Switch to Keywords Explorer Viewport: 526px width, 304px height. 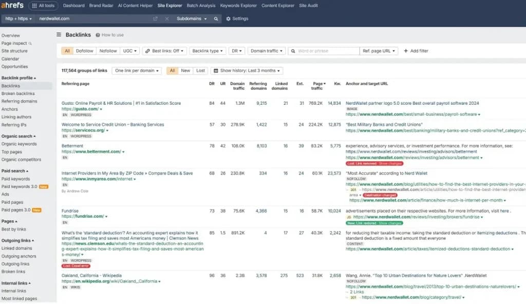tap(238, 6)
